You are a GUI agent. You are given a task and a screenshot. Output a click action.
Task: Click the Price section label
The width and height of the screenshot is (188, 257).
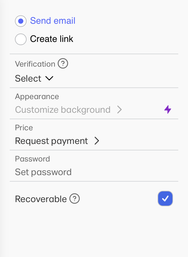(x=24, y=128)
